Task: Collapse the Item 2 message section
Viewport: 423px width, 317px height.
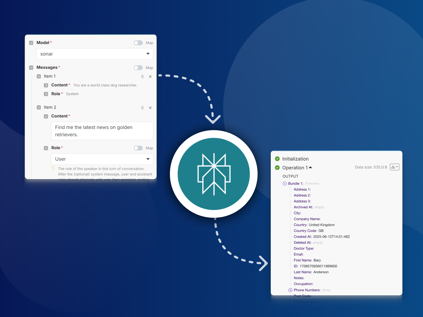Action: (x=39, y=108)
